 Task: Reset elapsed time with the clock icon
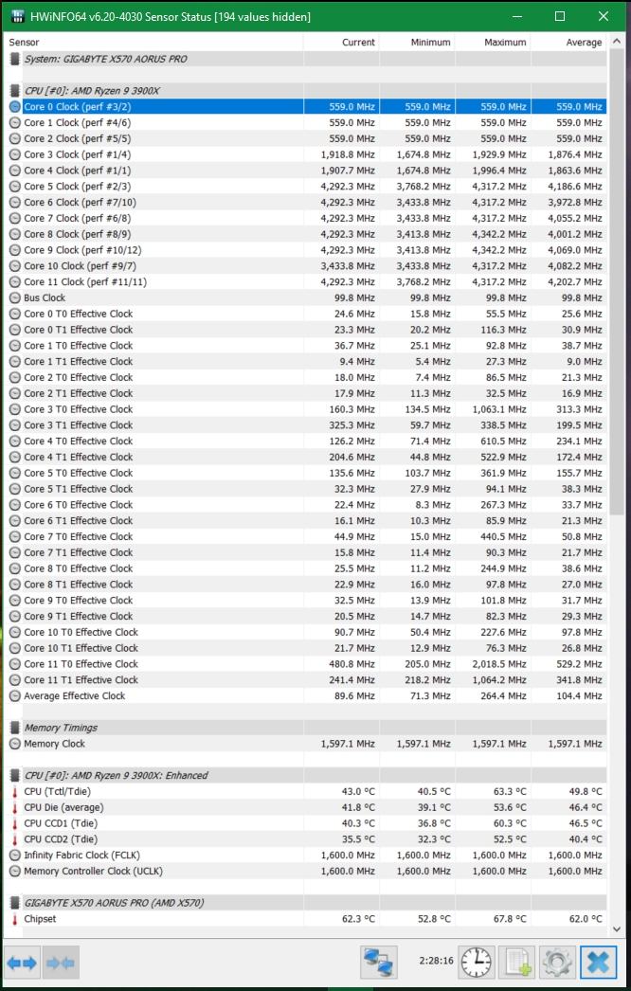(476, 963)
